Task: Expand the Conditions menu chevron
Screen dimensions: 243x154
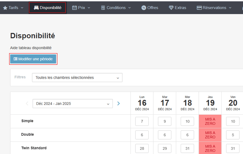Action: (x=129, y=8)
